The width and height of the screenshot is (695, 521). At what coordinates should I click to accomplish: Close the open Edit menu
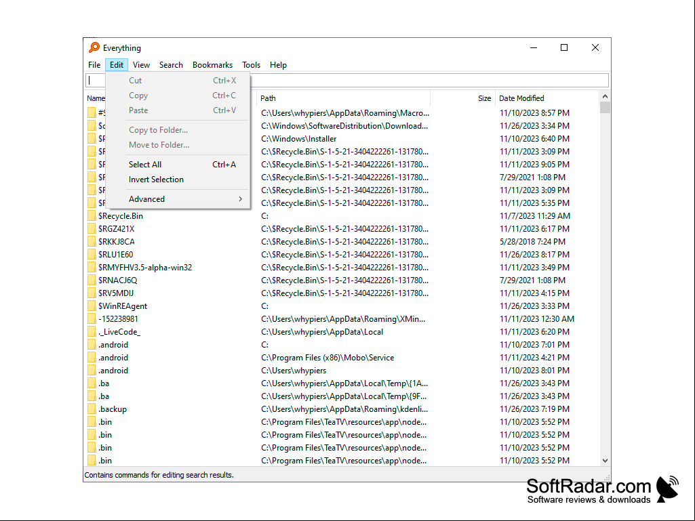pos(117,64)
